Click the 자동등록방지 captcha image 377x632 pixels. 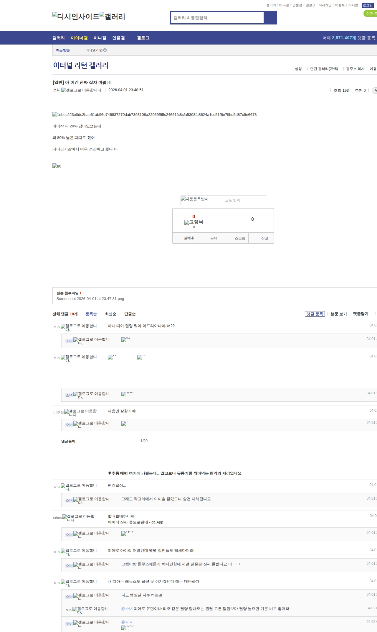[195, 199]
